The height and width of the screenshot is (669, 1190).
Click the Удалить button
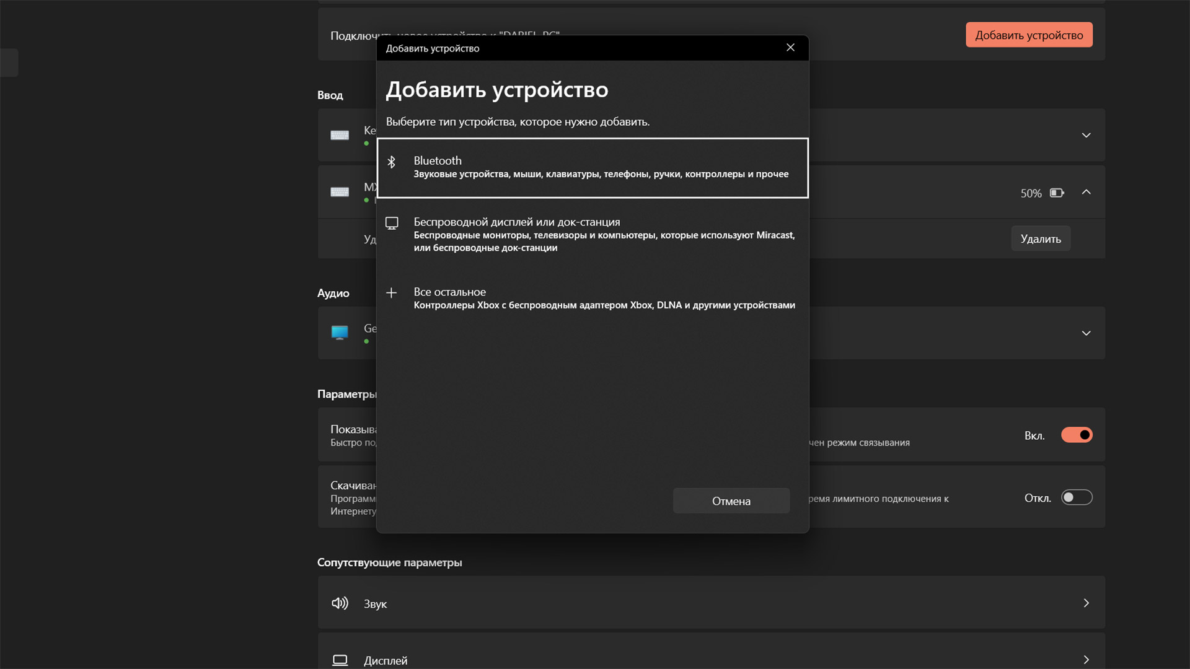click(1041, 238)
